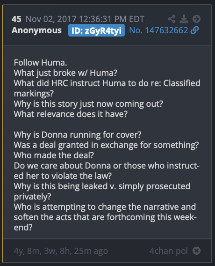Select the ID: zGyR4tyi badge
The width and height of the screenshot is (215, 266).
coord(96,30)
